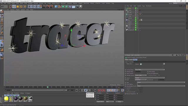Click the green Array modeling icon

pos(67,6)
